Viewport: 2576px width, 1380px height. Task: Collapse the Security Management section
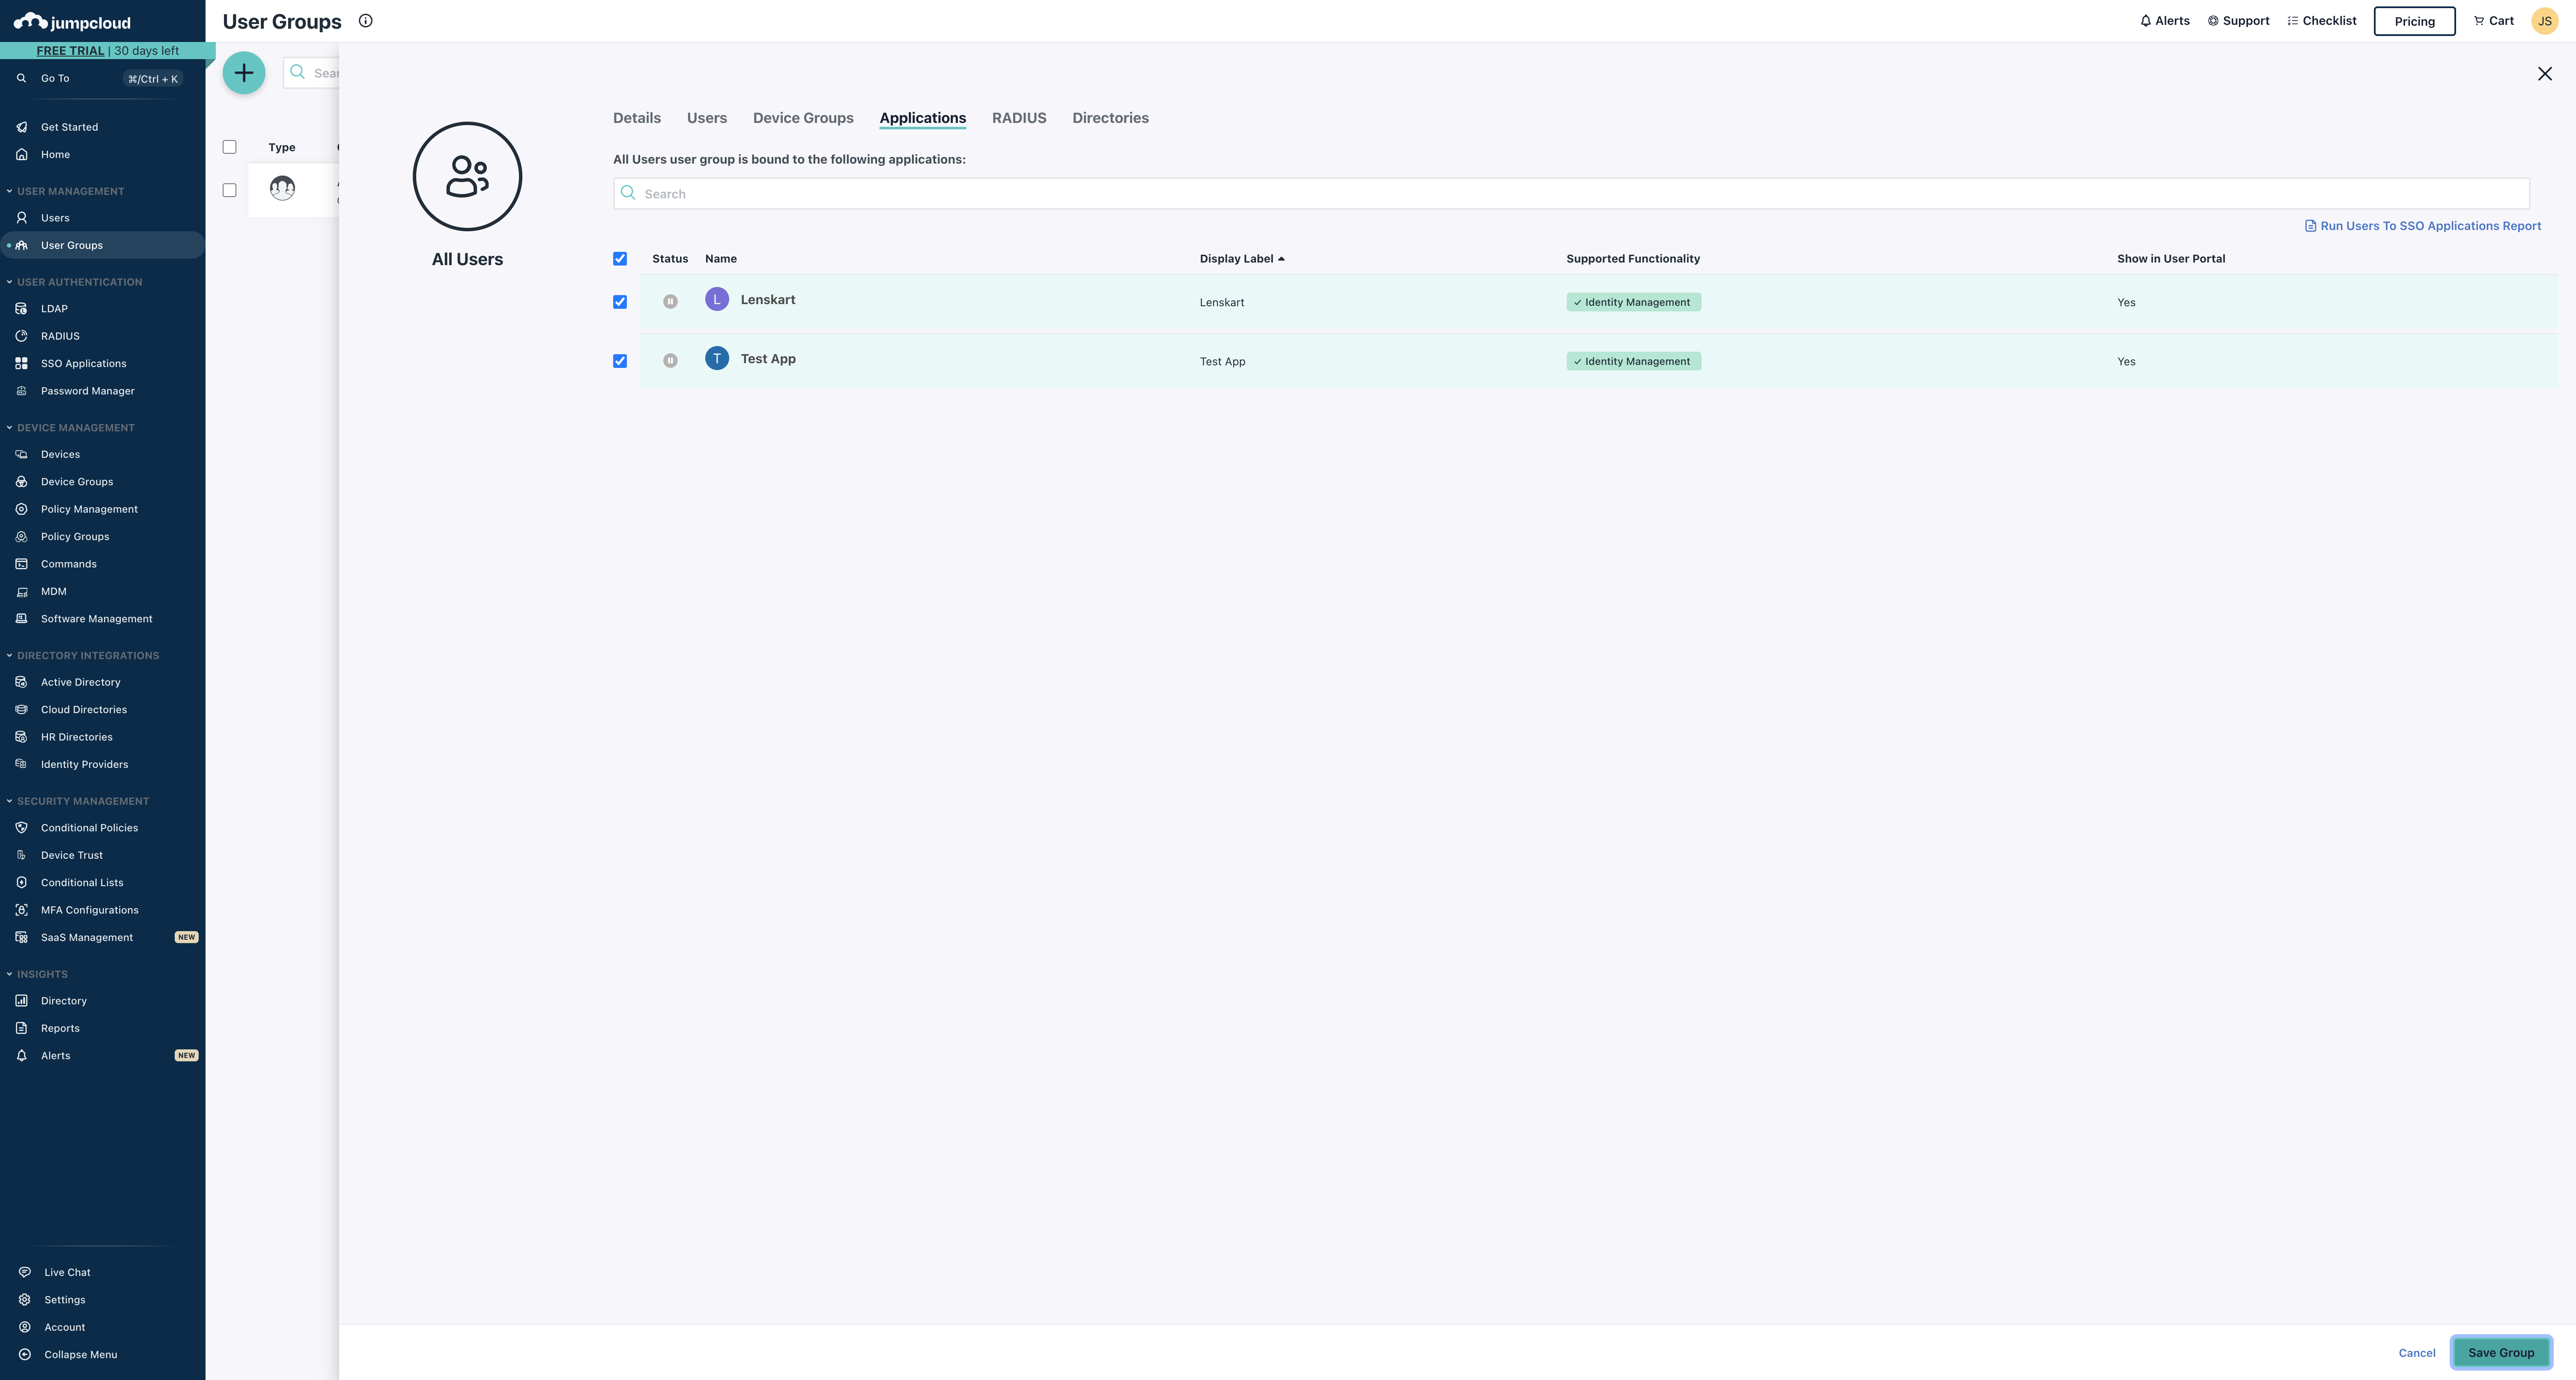point(78,801)
